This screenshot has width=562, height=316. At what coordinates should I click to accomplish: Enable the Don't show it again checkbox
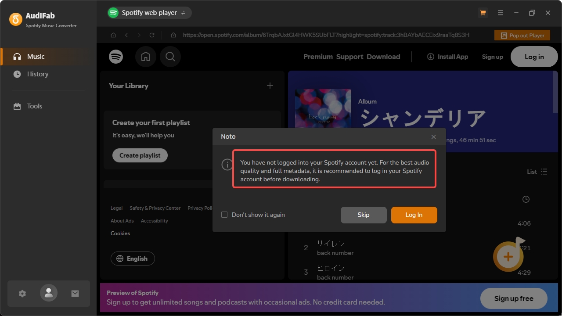pyautogui.click(x=224, y=215)
